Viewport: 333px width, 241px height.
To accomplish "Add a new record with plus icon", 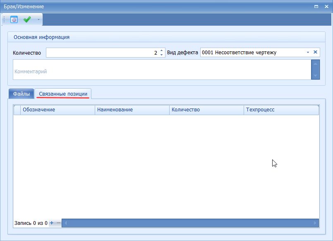I will [52, 223].
